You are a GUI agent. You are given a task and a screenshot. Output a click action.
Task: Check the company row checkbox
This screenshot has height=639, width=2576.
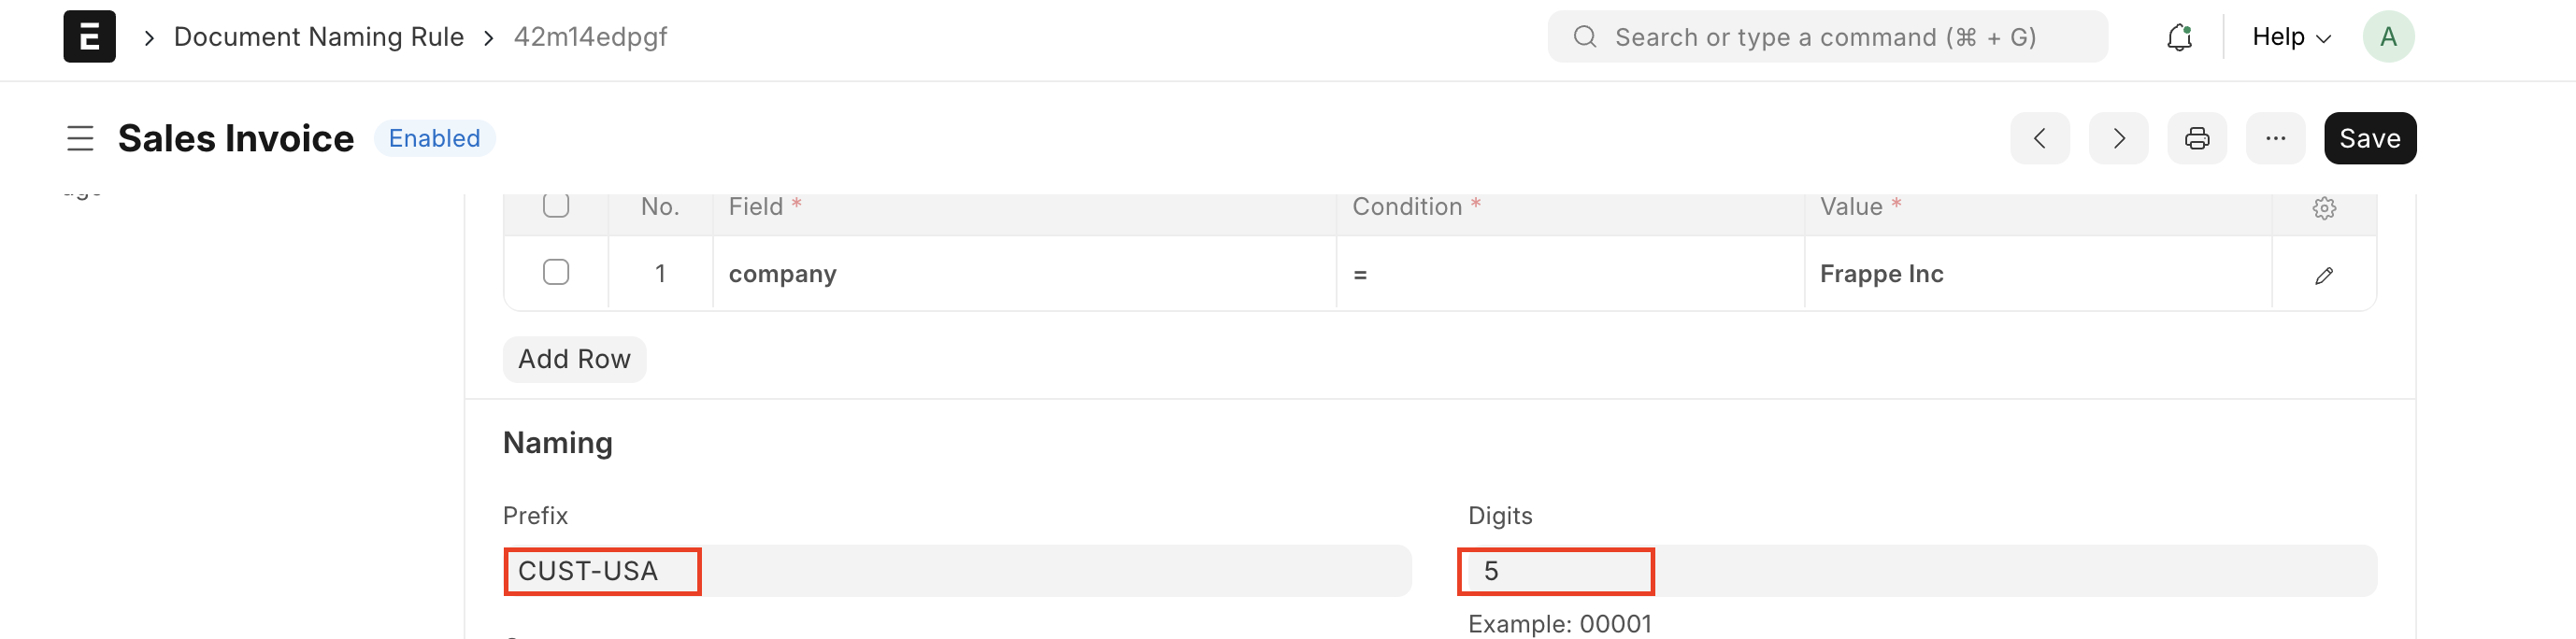[556, 272]
